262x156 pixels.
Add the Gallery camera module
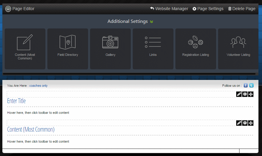(x=110, y=48)
